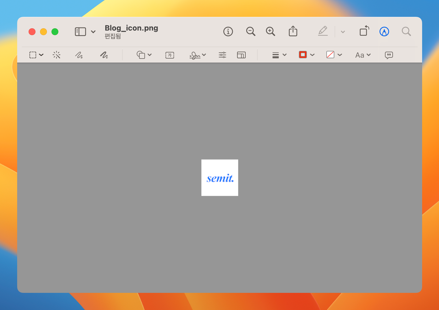Click the semit. logo image
This screenshot has height=310, width=439.
point(220,178)
